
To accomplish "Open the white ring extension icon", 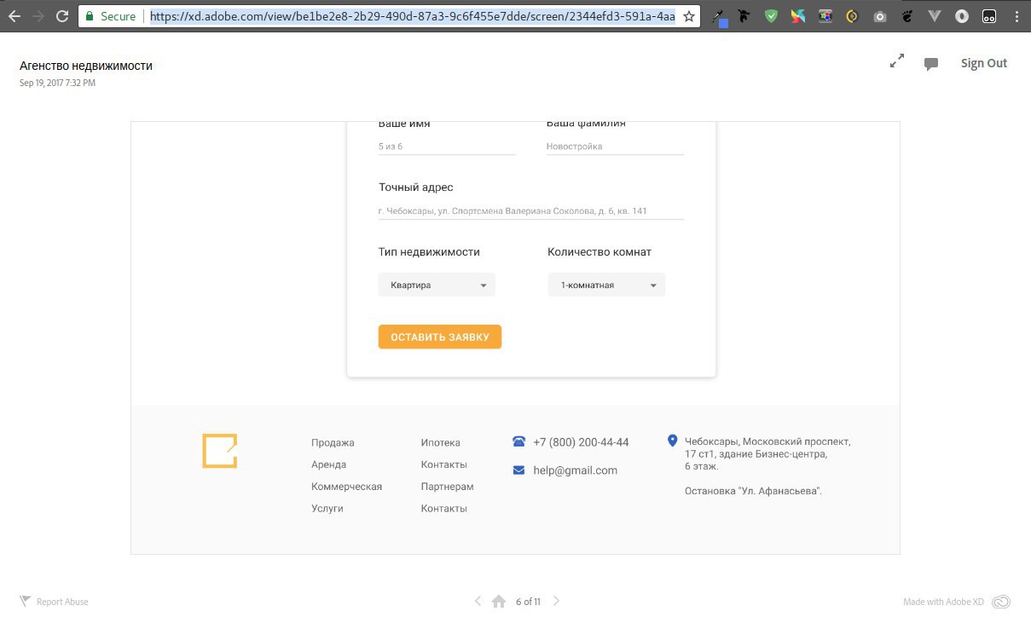I will click(962, 15).
